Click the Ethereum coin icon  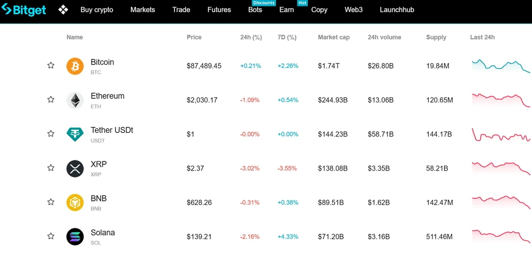pos(75,100)
